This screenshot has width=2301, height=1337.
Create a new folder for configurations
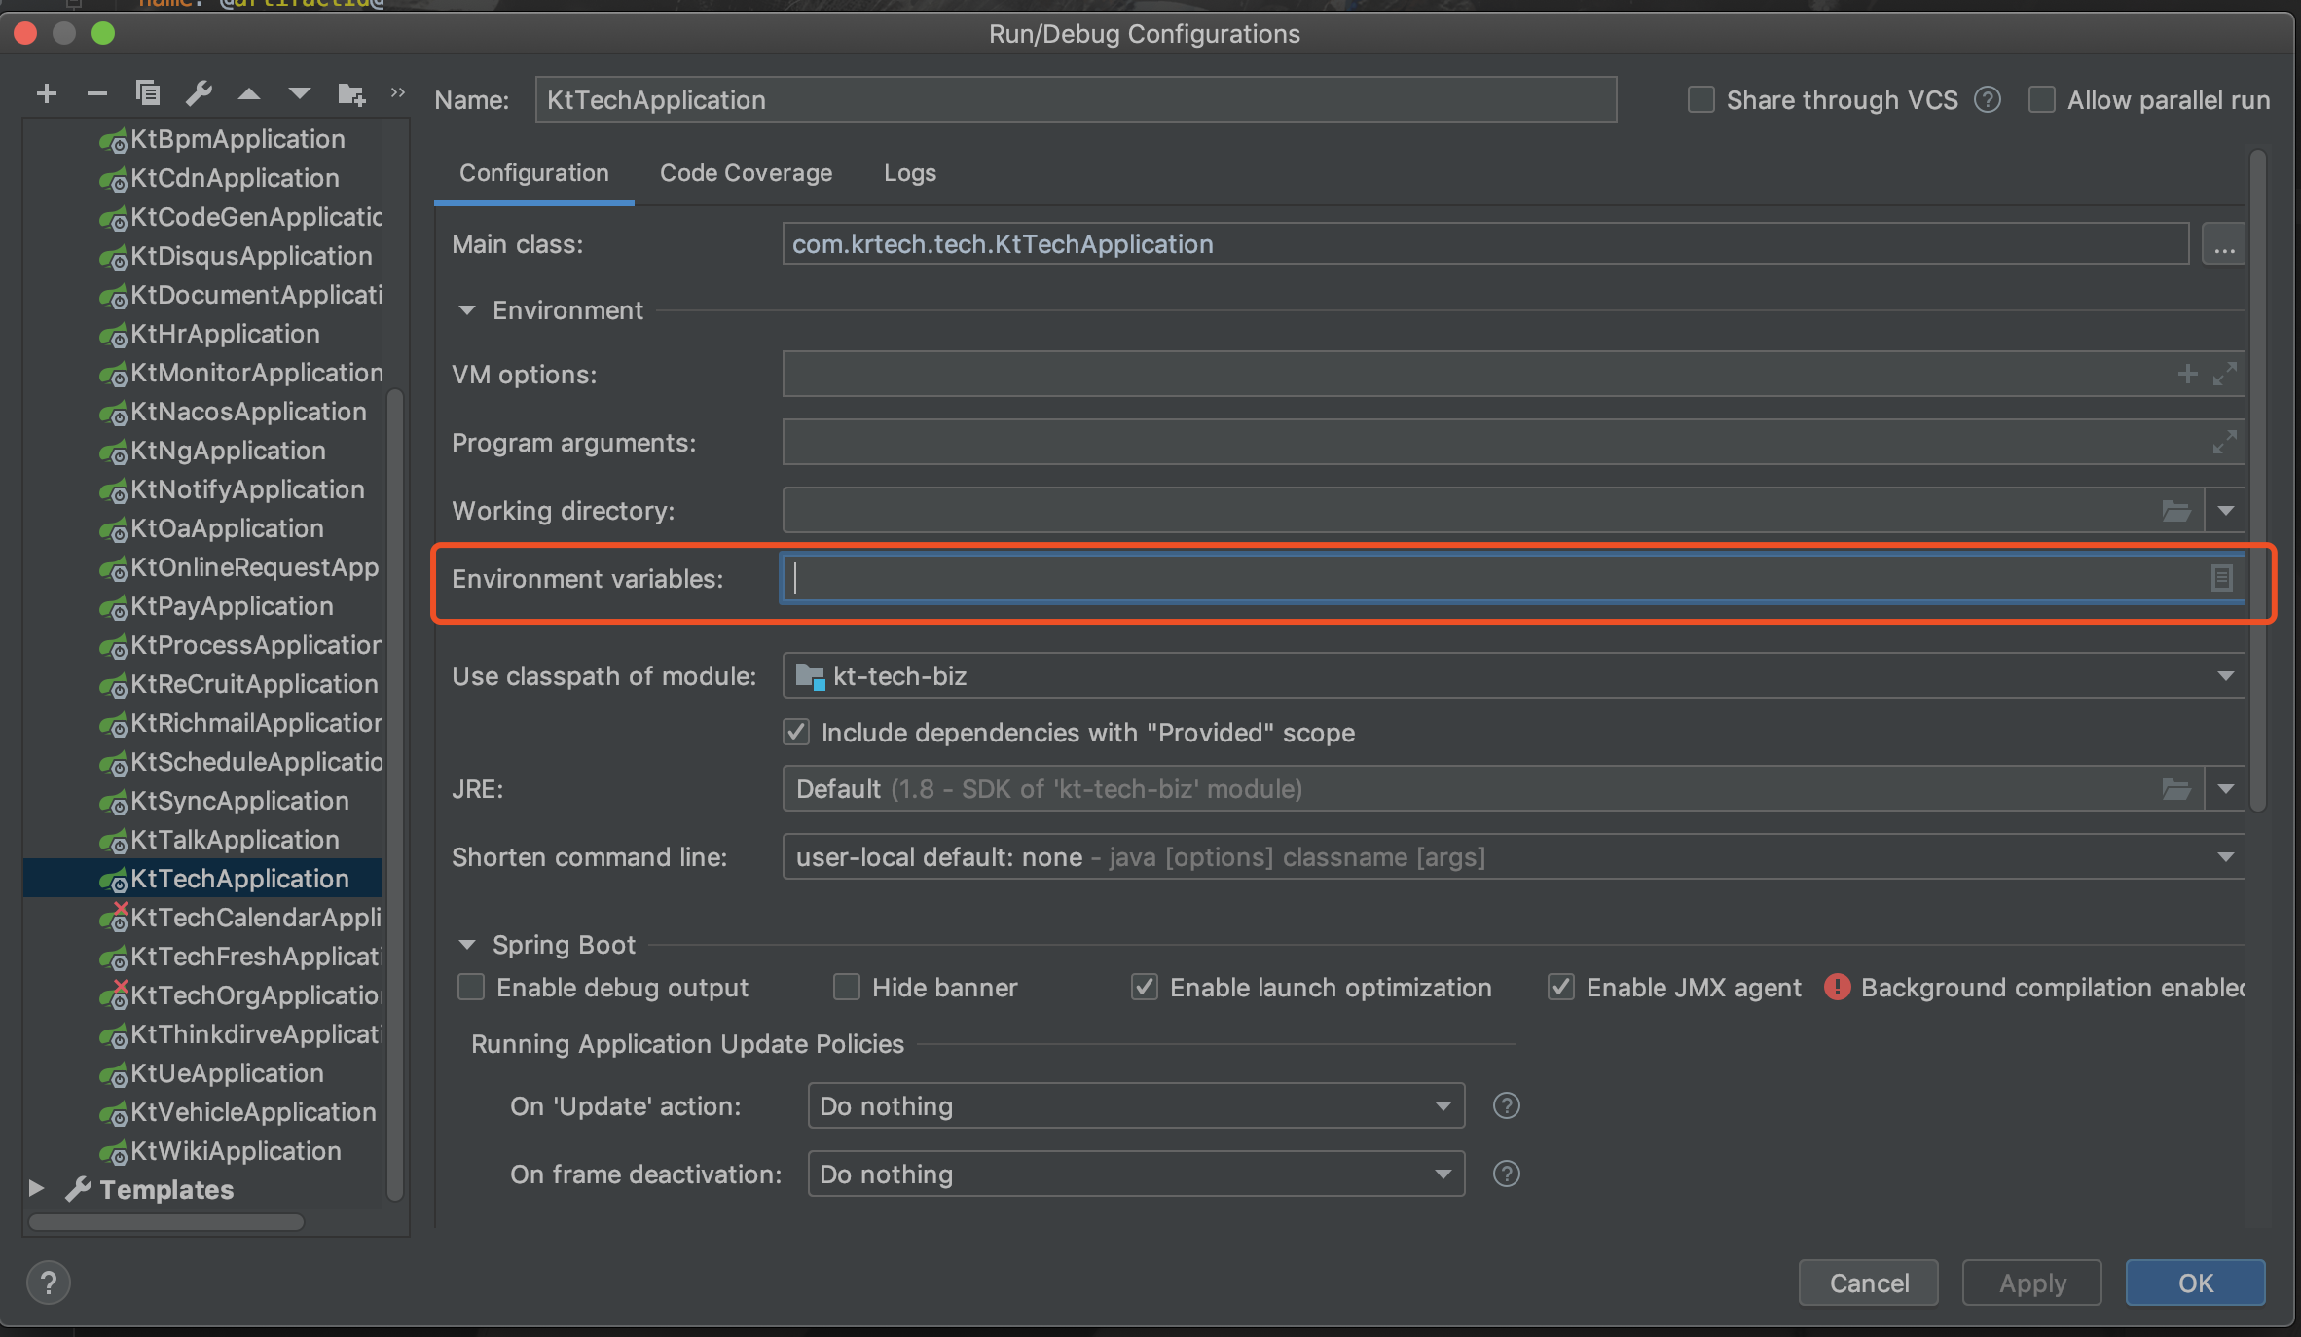click(350, 94)
